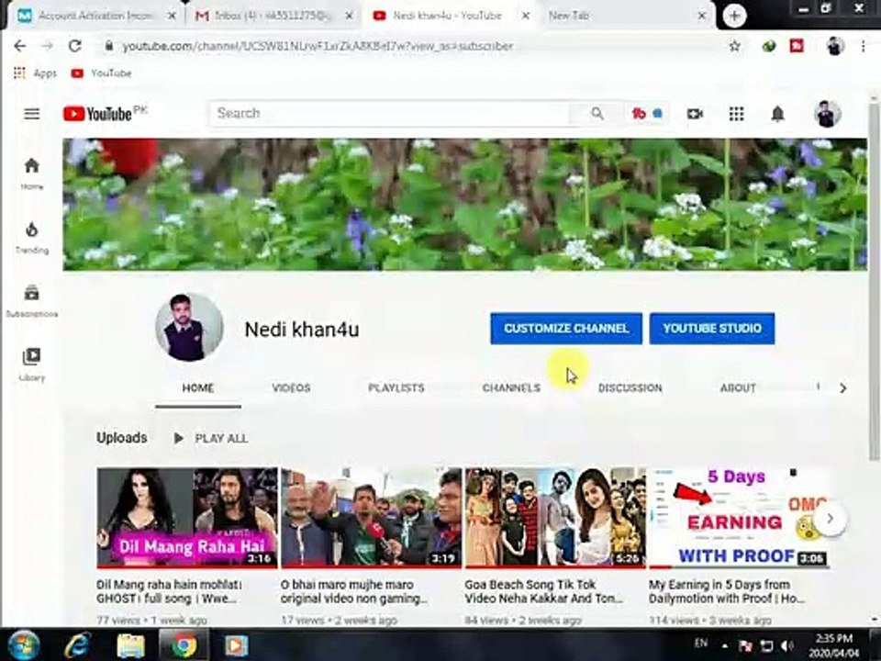
Task: Click CUSTOMIZE CHANNEL button
Action: point(566,329)
